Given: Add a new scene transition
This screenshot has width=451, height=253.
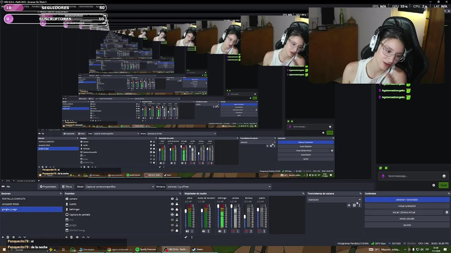Looking at the screenshot, I should pos(349,205).
